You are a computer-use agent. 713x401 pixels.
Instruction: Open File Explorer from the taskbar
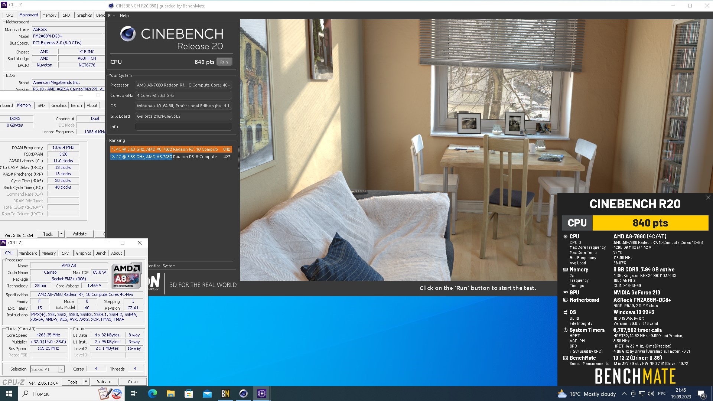tap(170, 394)
